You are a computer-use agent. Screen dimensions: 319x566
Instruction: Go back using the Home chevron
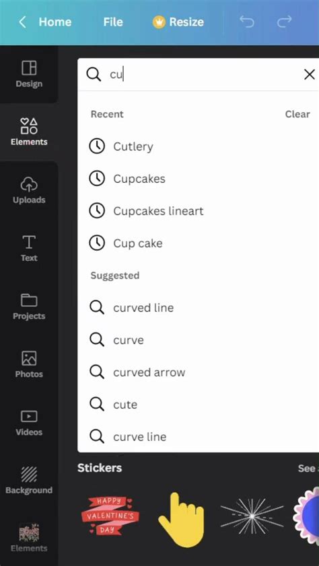point(22,22)
